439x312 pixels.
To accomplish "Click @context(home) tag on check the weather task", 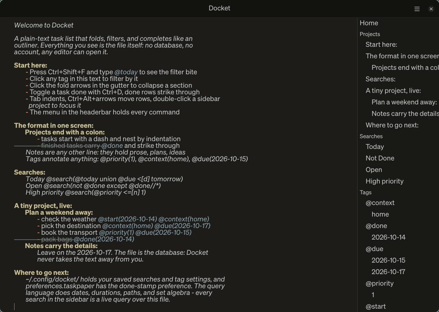I will pyautogui.click(x=184, y=219).
